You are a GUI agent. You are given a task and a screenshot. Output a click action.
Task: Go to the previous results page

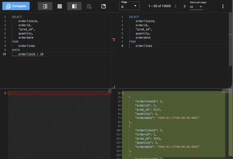tap(175, 6)
